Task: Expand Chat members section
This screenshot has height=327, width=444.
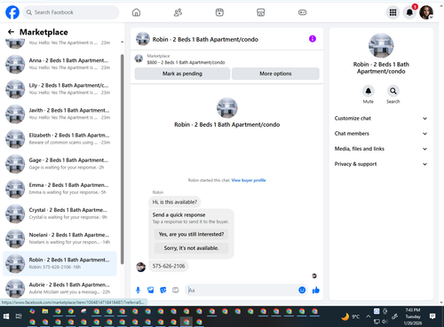Action: click(x=381, y=134)
